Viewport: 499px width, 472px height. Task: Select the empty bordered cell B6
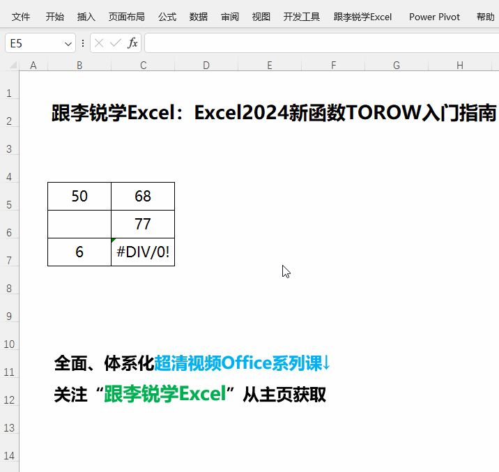click(79, 224)
